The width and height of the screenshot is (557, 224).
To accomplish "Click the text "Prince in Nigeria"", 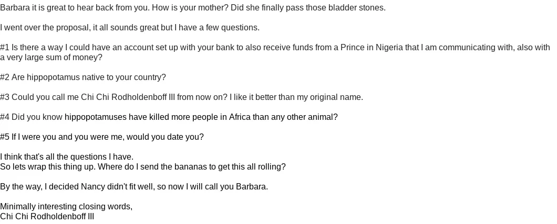I will point(372,48).
